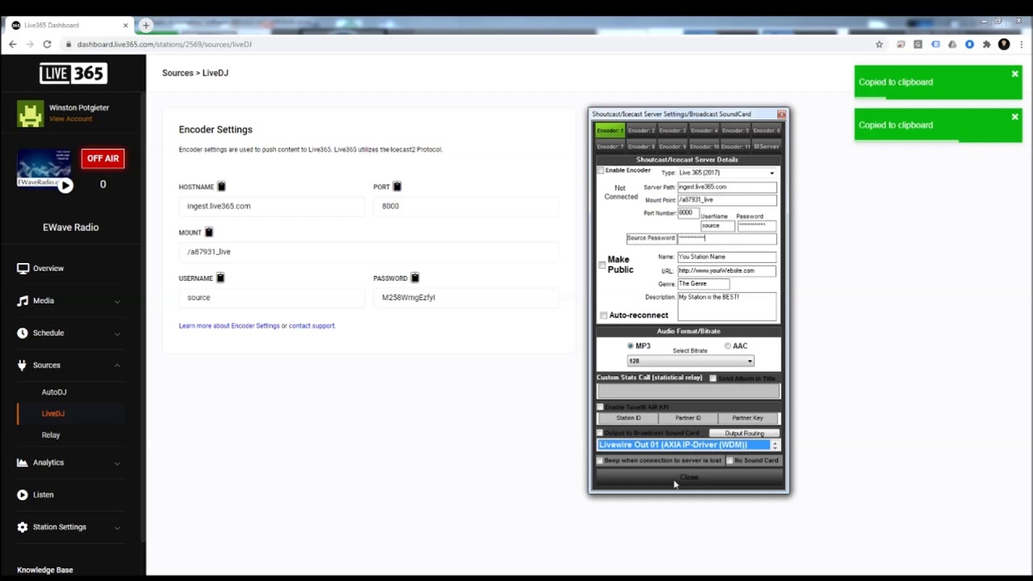Check Output to Broadcast Sound Card
Viewport: 1033px width, 581px height.
[600, 433]
